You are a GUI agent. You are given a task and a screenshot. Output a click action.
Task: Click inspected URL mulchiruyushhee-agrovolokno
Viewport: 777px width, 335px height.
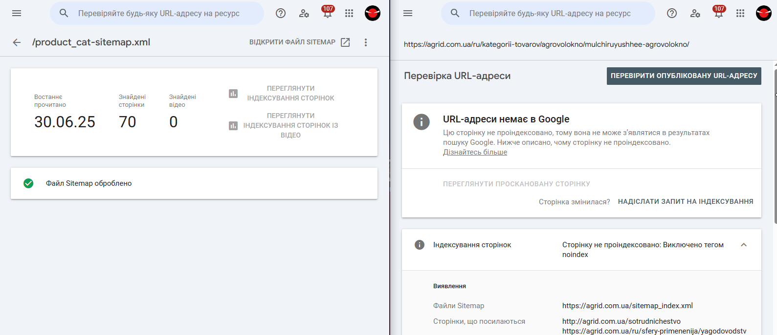546,44
